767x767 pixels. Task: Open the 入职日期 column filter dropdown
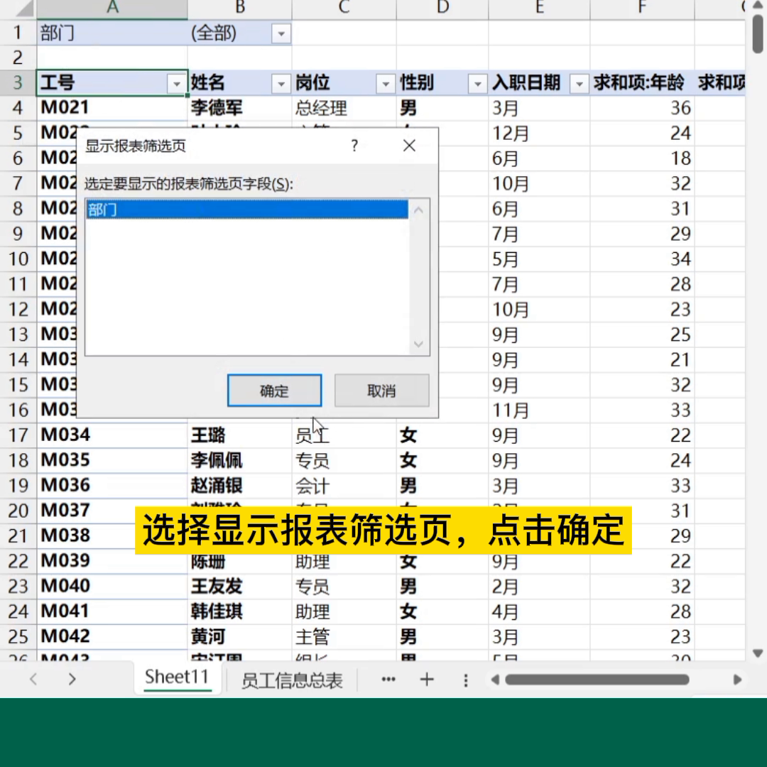(580, 84)
